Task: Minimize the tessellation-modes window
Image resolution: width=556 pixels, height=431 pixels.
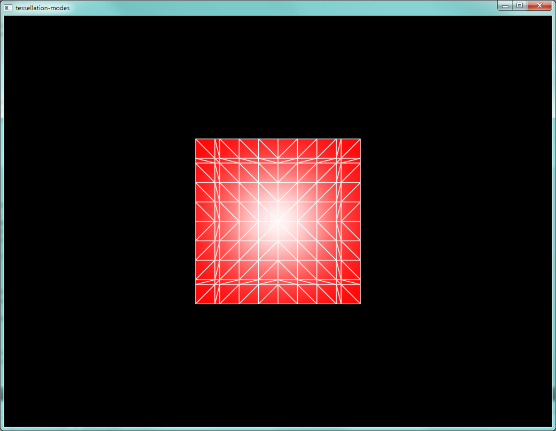Action: (505, 6)
